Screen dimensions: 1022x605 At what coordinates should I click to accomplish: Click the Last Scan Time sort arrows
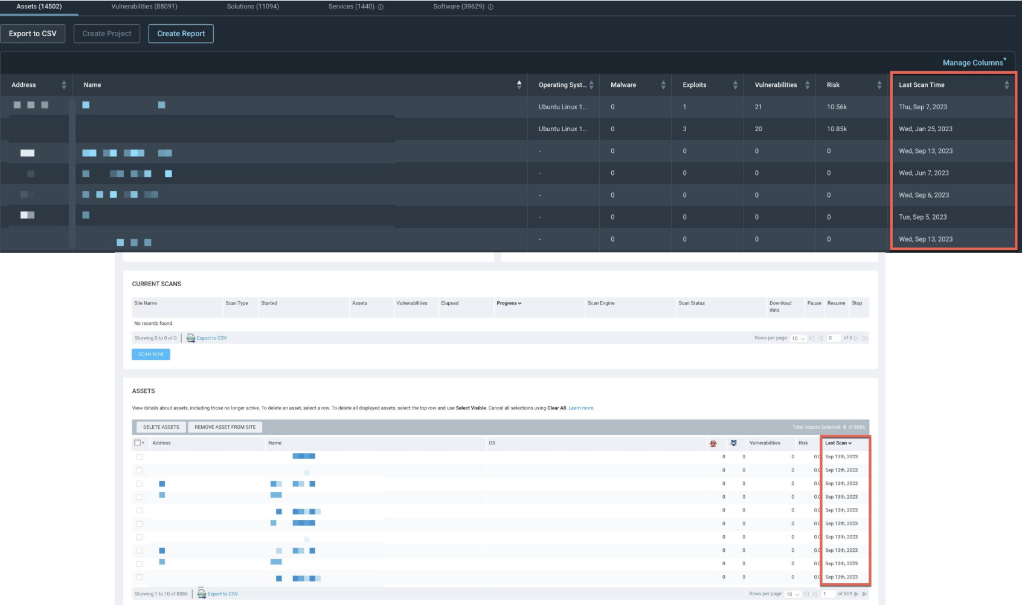click(1006, 85)
